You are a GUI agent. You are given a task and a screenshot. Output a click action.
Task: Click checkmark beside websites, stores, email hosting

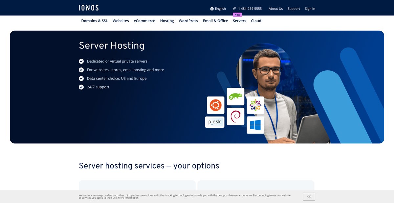click(x=81, y=70)
